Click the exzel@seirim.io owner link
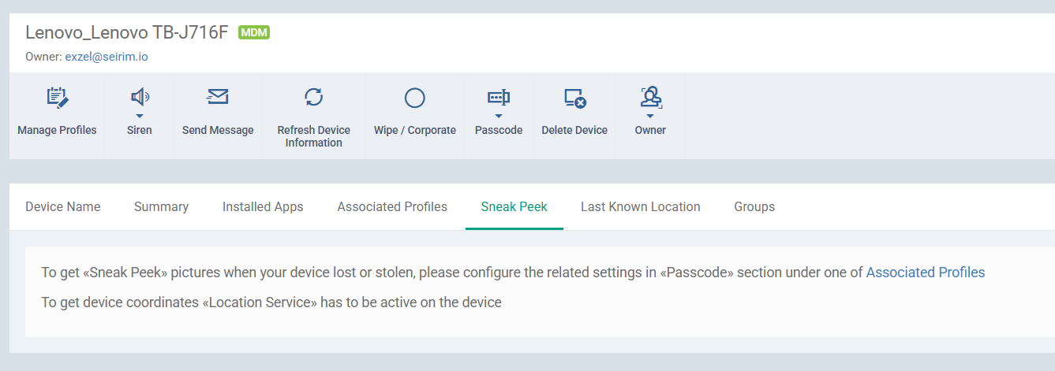 [107, 57]
